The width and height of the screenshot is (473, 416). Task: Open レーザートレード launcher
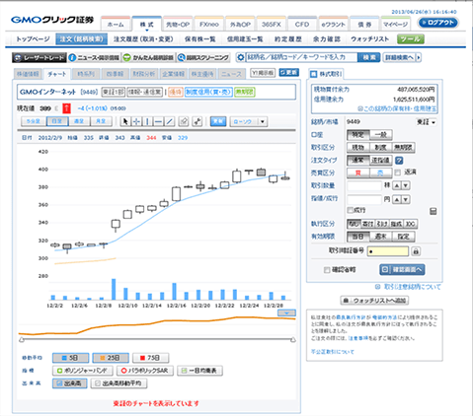[39, 58]
